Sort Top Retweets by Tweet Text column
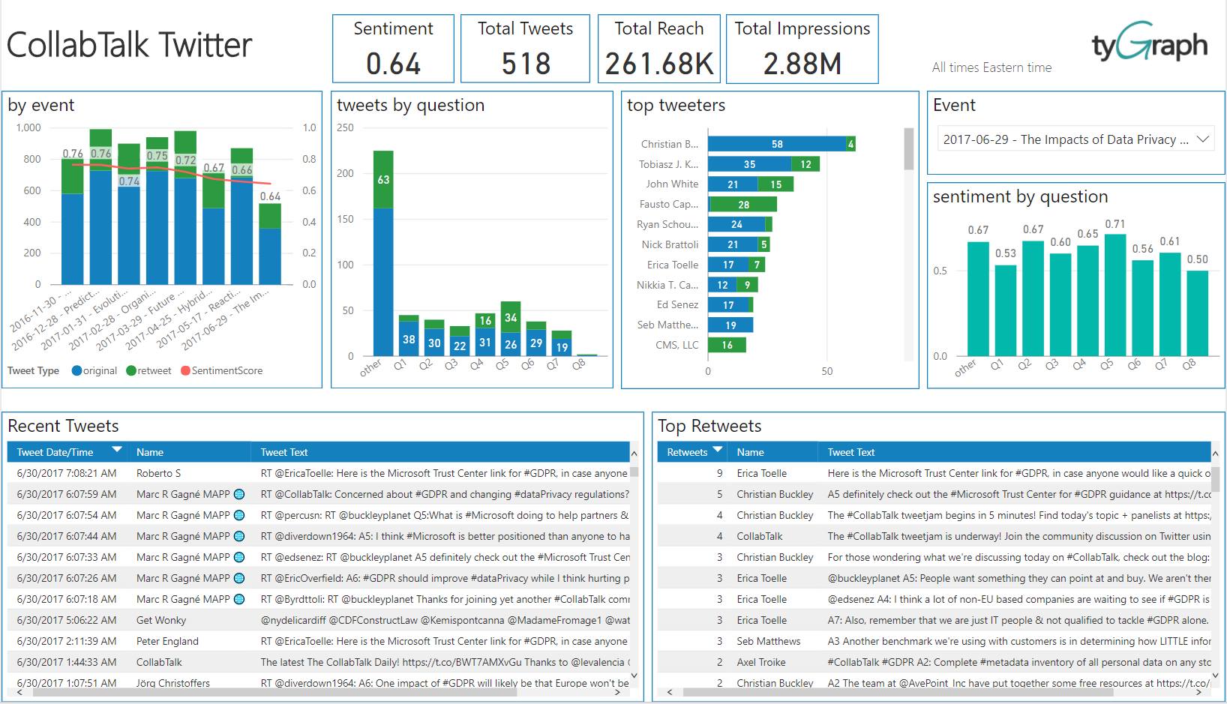The height and width of the screenshot is (704, 1227). click(x=851, y=452)
